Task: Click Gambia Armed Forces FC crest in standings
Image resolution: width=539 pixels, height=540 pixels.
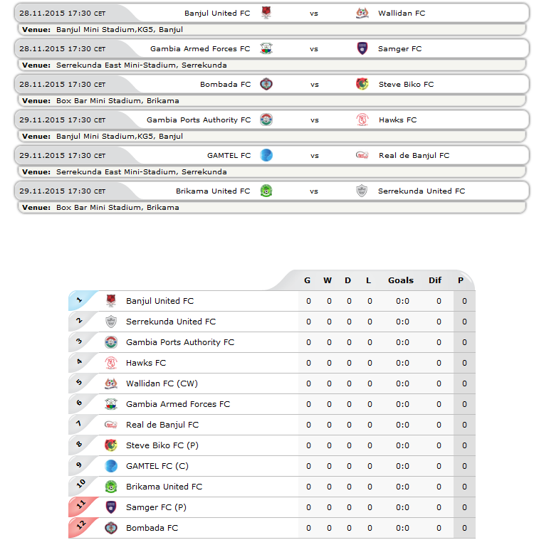Action: (110, 404)
